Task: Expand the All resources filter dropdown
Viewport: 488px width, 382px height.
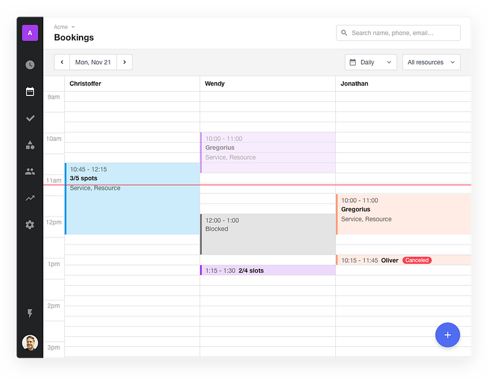Action: point(431,62)
